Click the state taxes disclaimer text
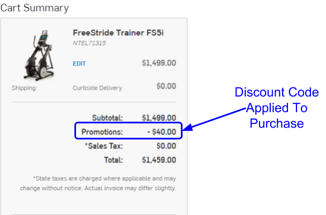This screenshot has height=215, width=326. click(x=98, y=183)
